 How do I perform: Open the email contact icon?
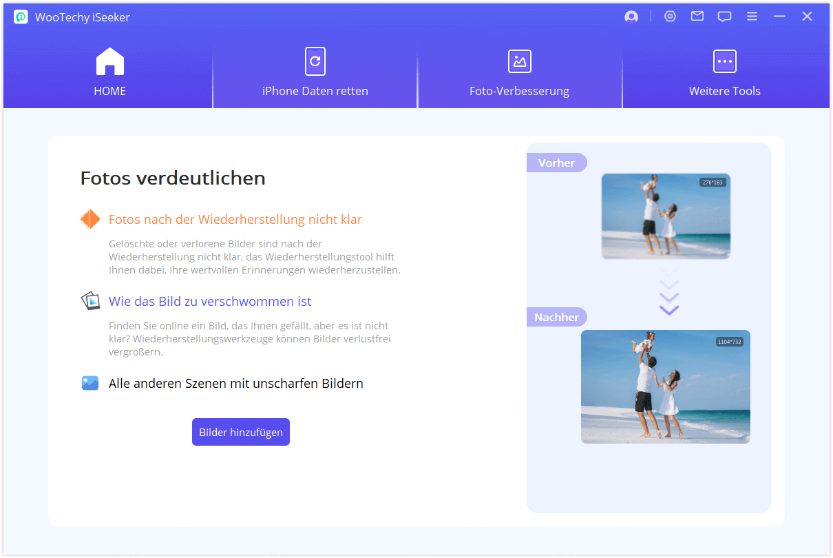click(697, 16)
